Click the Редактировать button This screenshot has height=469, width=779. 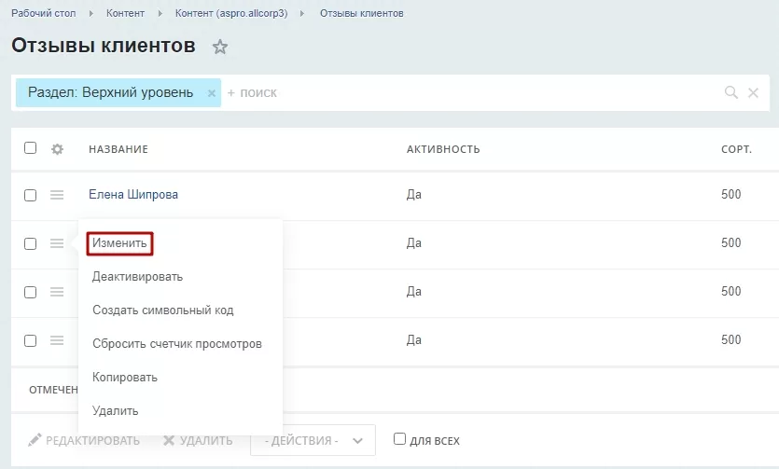click(x=84, y=440)
